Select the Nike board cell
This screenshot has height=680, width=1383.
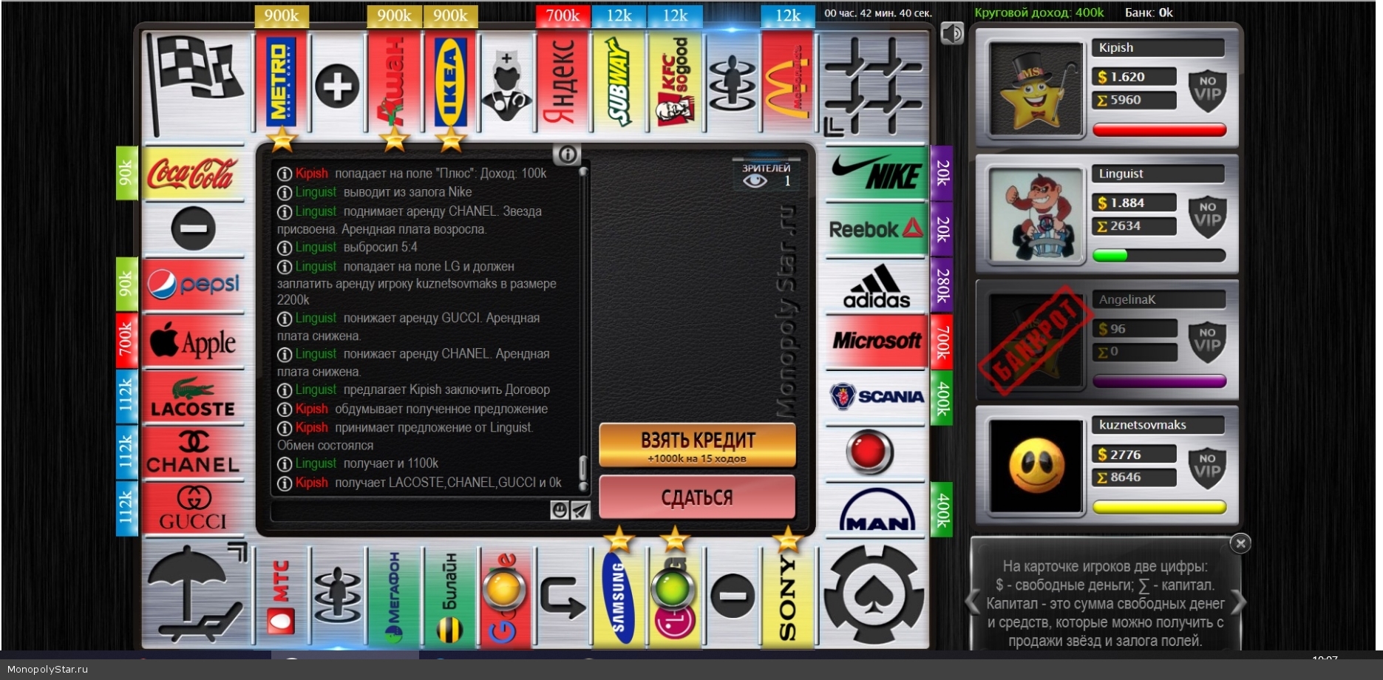(875, 173)
